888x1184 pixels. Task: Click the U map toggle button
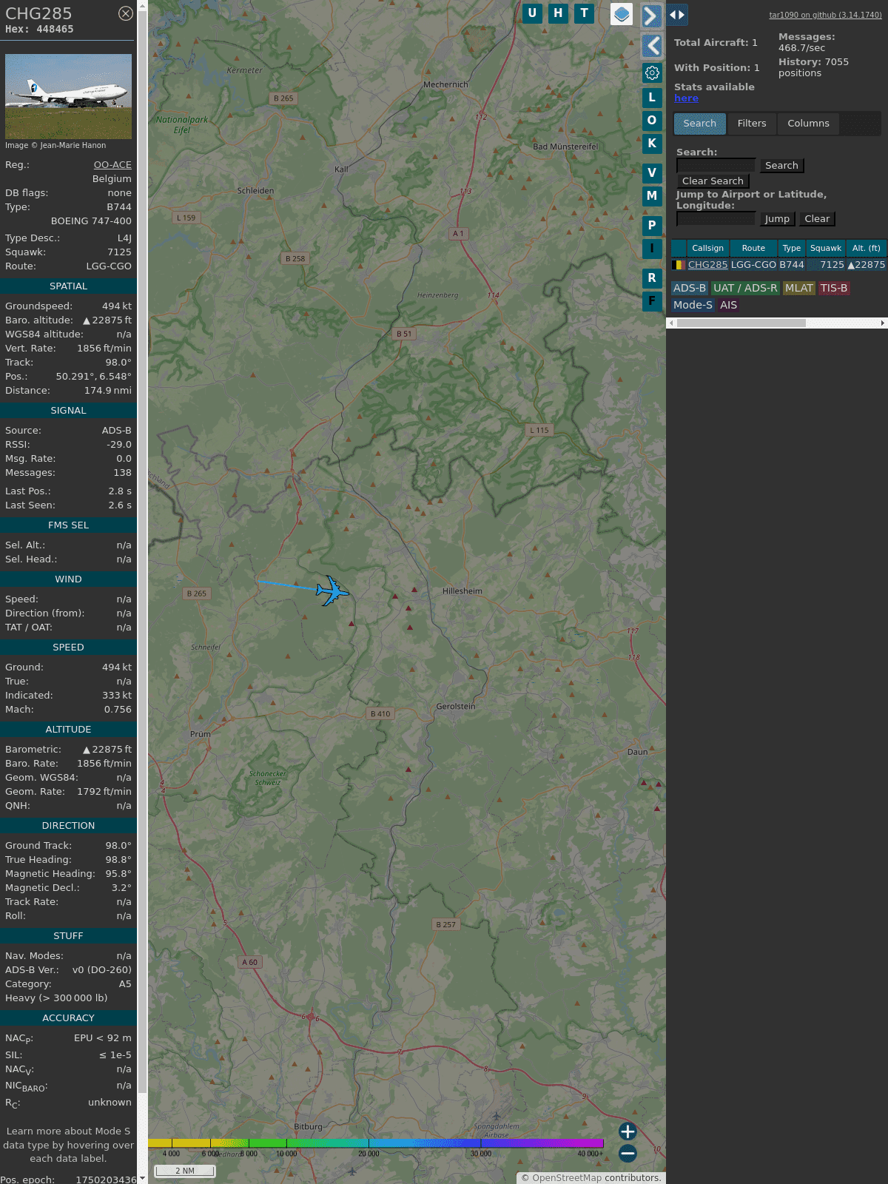pos(532,13)
